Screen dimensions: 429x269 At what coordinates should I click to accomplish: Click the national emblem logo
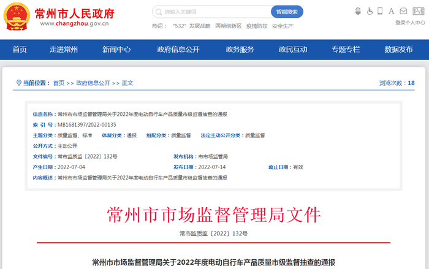pos(17,17)
